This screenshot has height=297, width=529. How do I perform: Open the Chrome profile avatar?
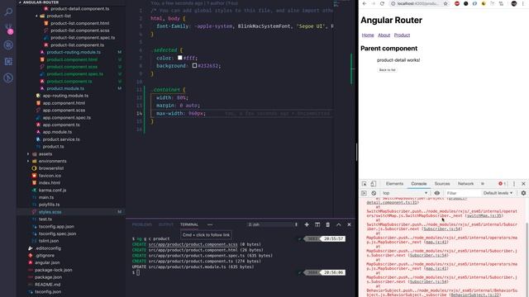(514, 3)
